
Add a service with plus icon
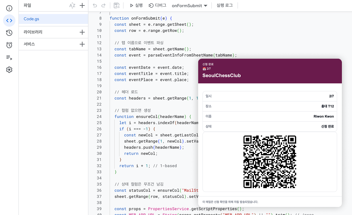point(82,44)
